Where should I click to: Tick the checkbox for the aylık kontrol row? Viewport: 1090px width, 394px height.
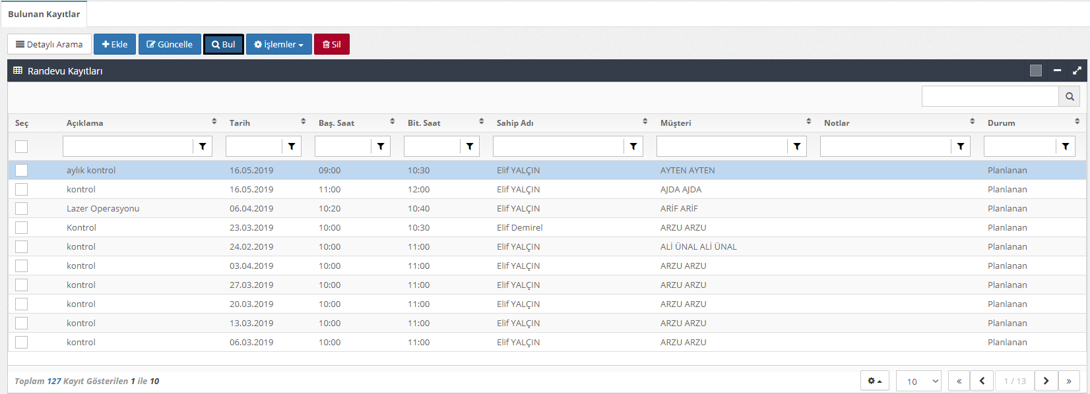(22, 170)
